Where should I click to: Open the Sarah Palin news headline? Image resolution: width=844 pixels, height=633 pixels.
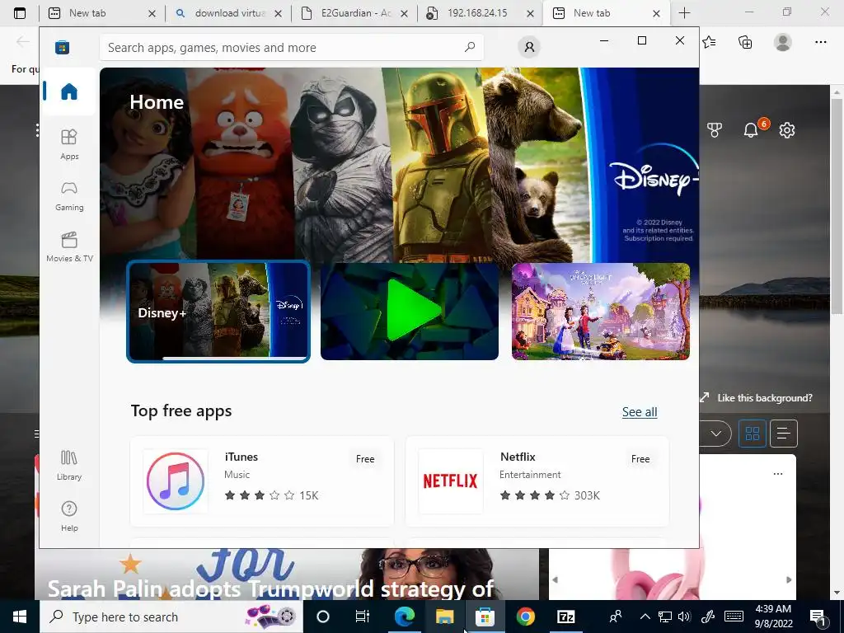pyautogui.click(x=270, y=588)
